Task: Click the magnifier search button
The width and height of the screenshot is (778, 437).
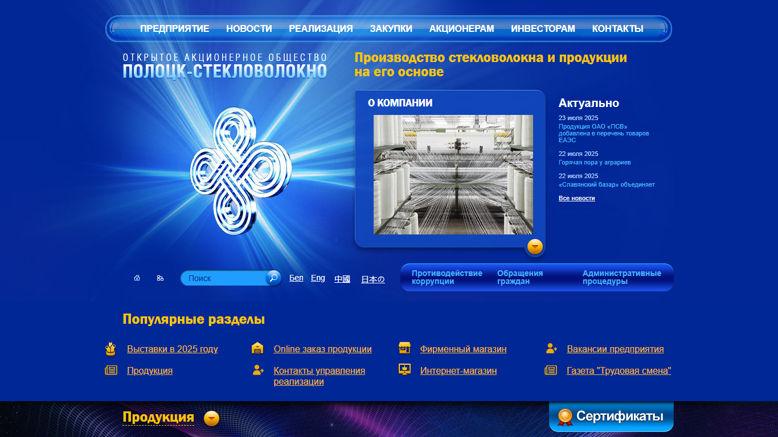Action: (x=273, y=278)
